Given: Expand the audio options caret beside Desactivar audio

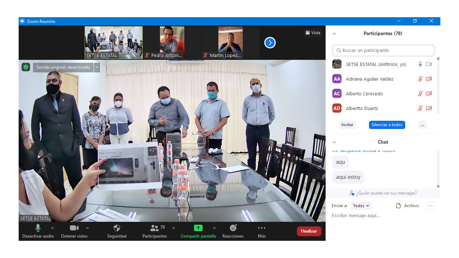Looking at the screenshot, I should coord(52,228).
